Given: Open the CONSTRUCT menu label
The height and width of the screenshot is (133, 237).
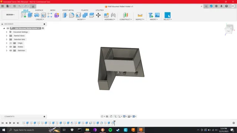Looking at the screenshot, I should (x=126, y=20).
